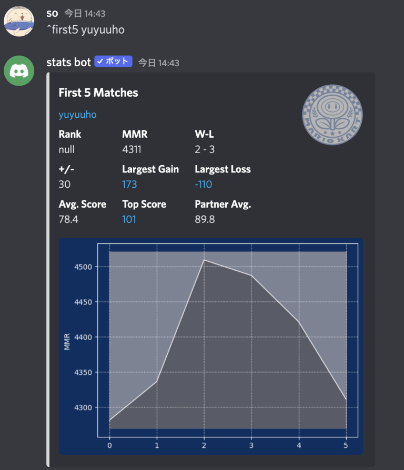Click the username so
Screen dimensions: 404x470
pos(52,13)
